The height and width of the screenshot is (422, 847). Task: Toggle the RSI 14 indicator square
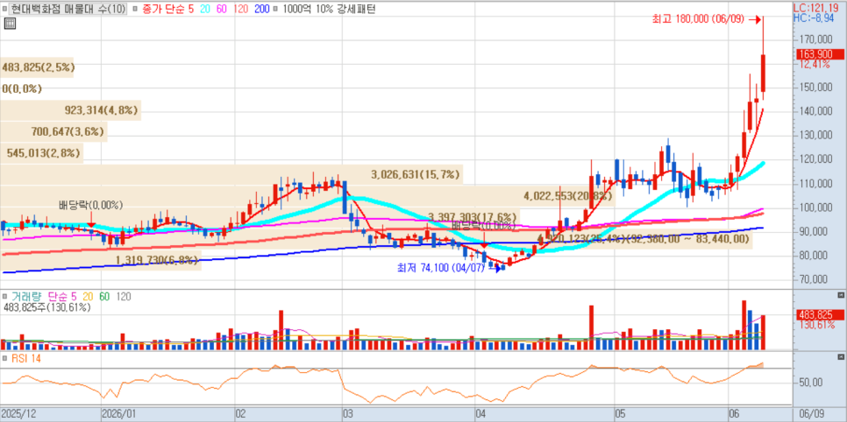click(x=5, y=358)
